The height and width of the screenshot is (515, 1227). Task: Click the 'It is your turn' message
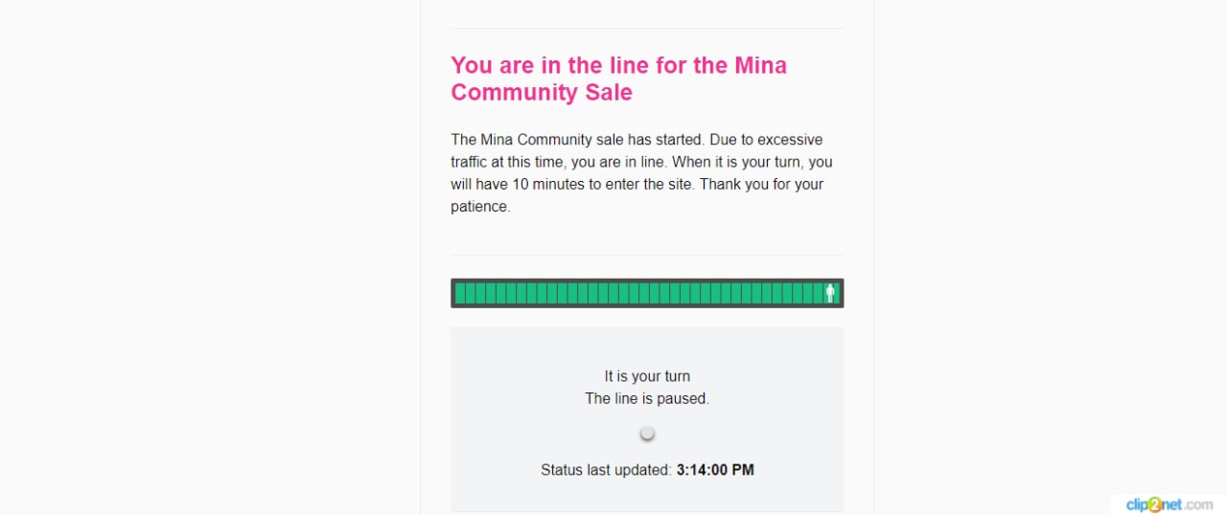click(647, 376)
